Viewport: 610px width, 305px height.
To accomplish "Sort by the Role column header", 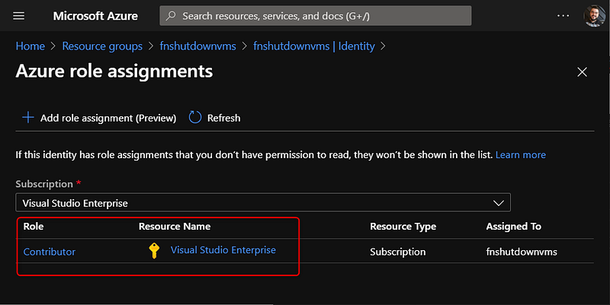I will coord(34,227).
